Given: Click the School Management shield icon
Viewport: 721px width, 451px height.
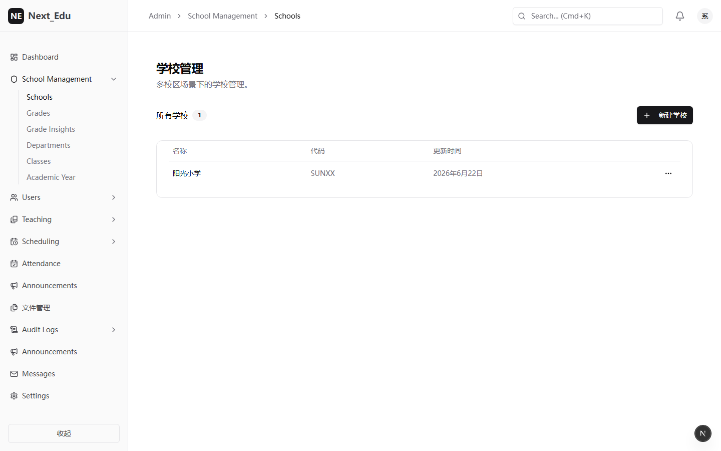Looking at the screenshot, I should tap(14, 79).
